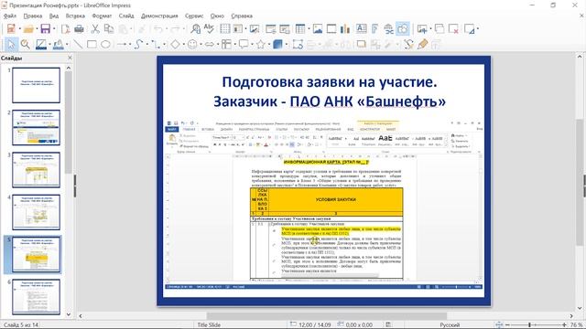Screen dimensions: 586x329
Task: Toggle the Select arrow tool
Action: [x=11, y=45]
